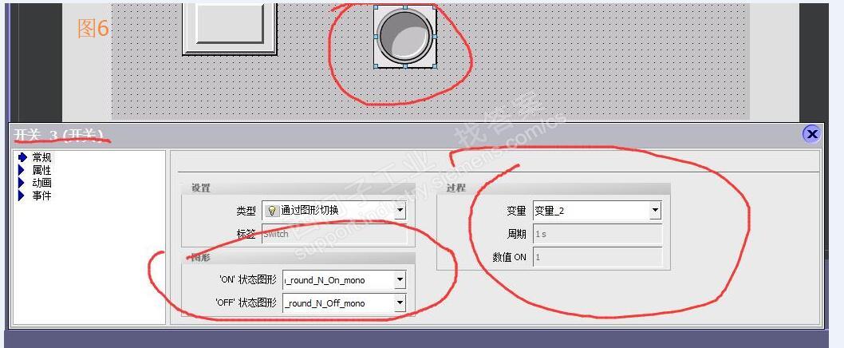Click the lightbulb icon in 类型 field
The image size is (844, 348).
272,211
